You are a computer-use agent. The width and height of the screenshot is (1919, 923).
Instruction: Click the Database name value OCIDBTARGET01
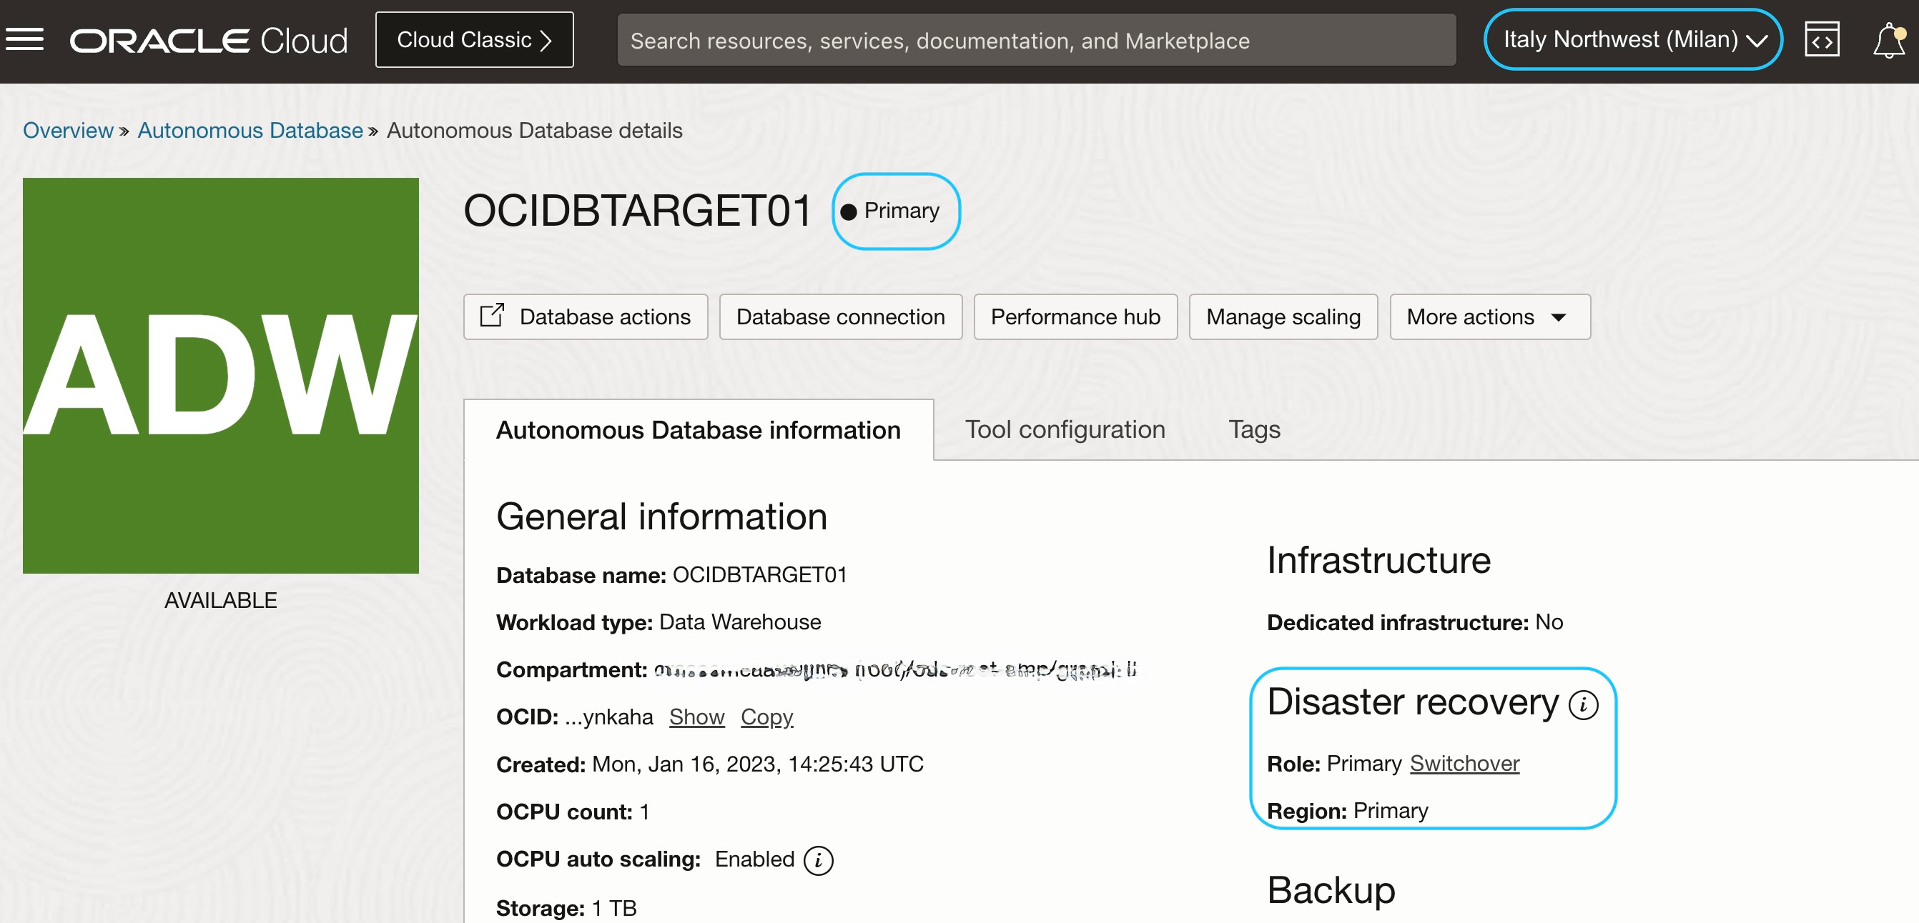[x=760, y=574]
